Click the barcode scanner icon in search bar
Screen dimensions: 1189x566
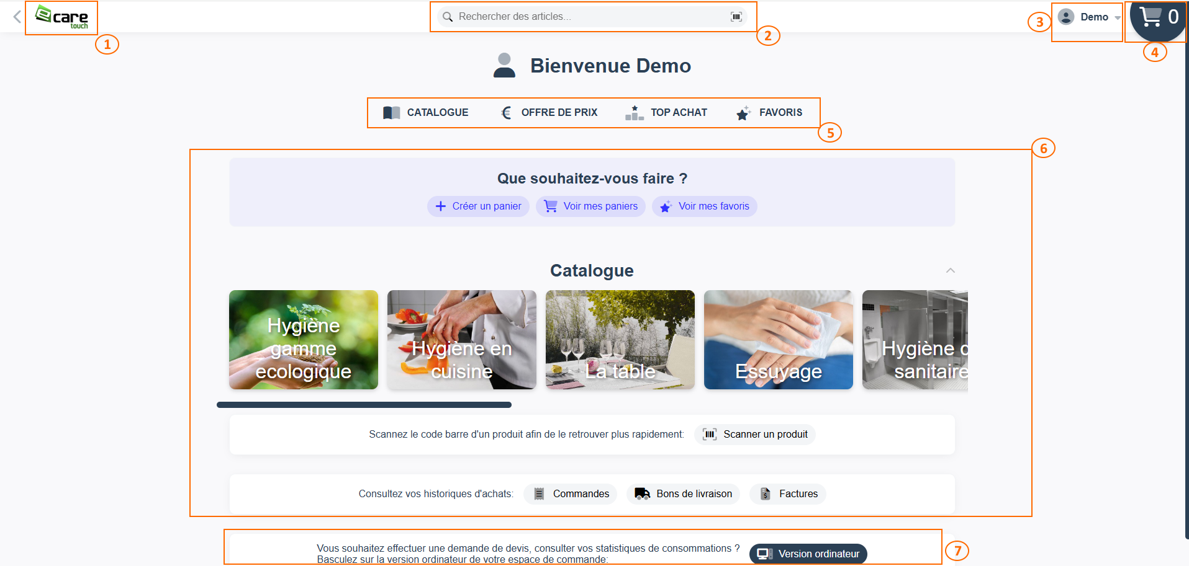click(736, 17)
